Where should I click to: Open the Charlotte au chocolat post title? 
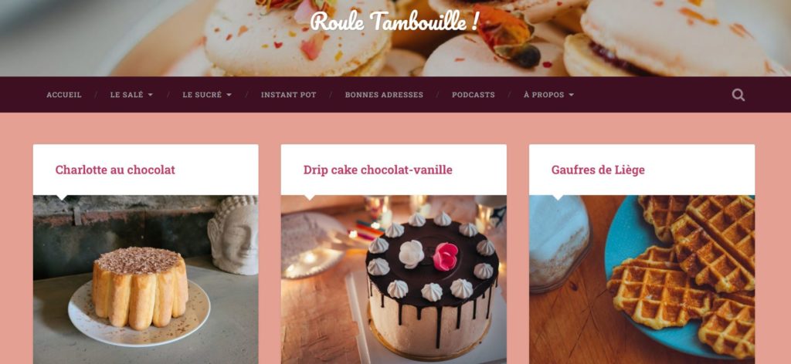[115, 170]
